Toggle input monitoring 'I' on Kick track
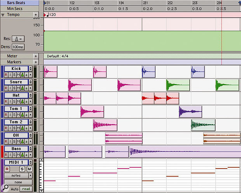241x193 pixels. pos(10,75)
